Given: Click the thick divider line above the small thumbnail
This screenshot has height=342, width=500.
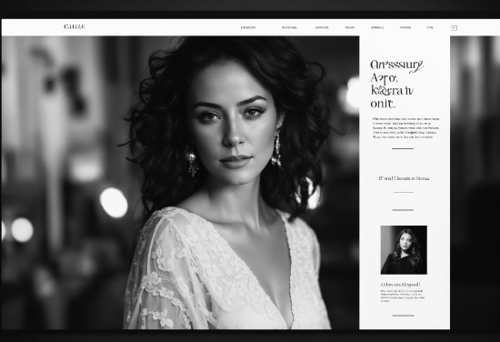Looking at the screenshot, I should [x=403, y=210].
